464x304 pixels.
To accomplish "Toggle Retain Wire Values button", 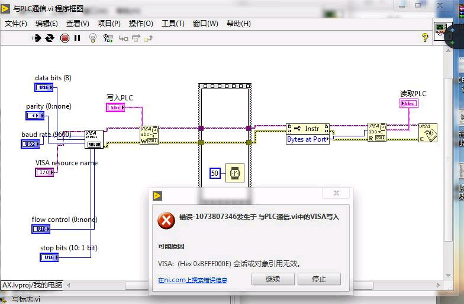I will pyautogui.click(x=108, y=38).
